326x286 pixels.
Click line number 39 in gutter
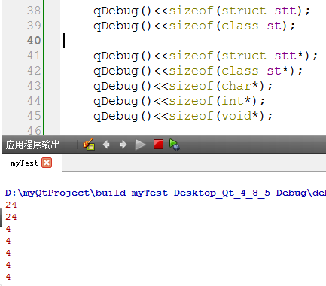click(34, 26)
